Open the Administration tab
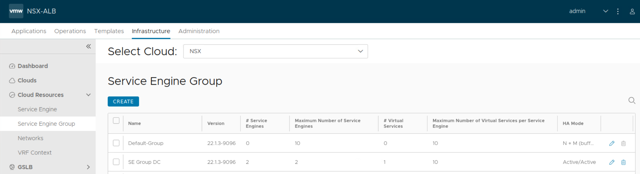Screen dimensions: 640x174 [199, 31]
